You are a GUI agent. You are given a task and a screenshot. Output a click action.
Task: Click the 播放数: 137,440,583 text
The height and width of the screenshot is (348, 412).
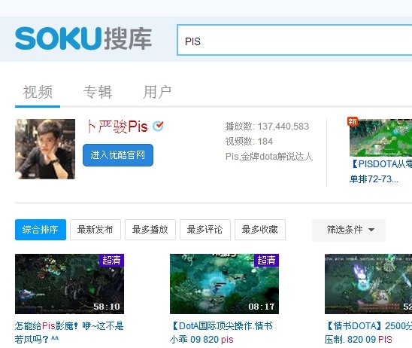point(267,127)
